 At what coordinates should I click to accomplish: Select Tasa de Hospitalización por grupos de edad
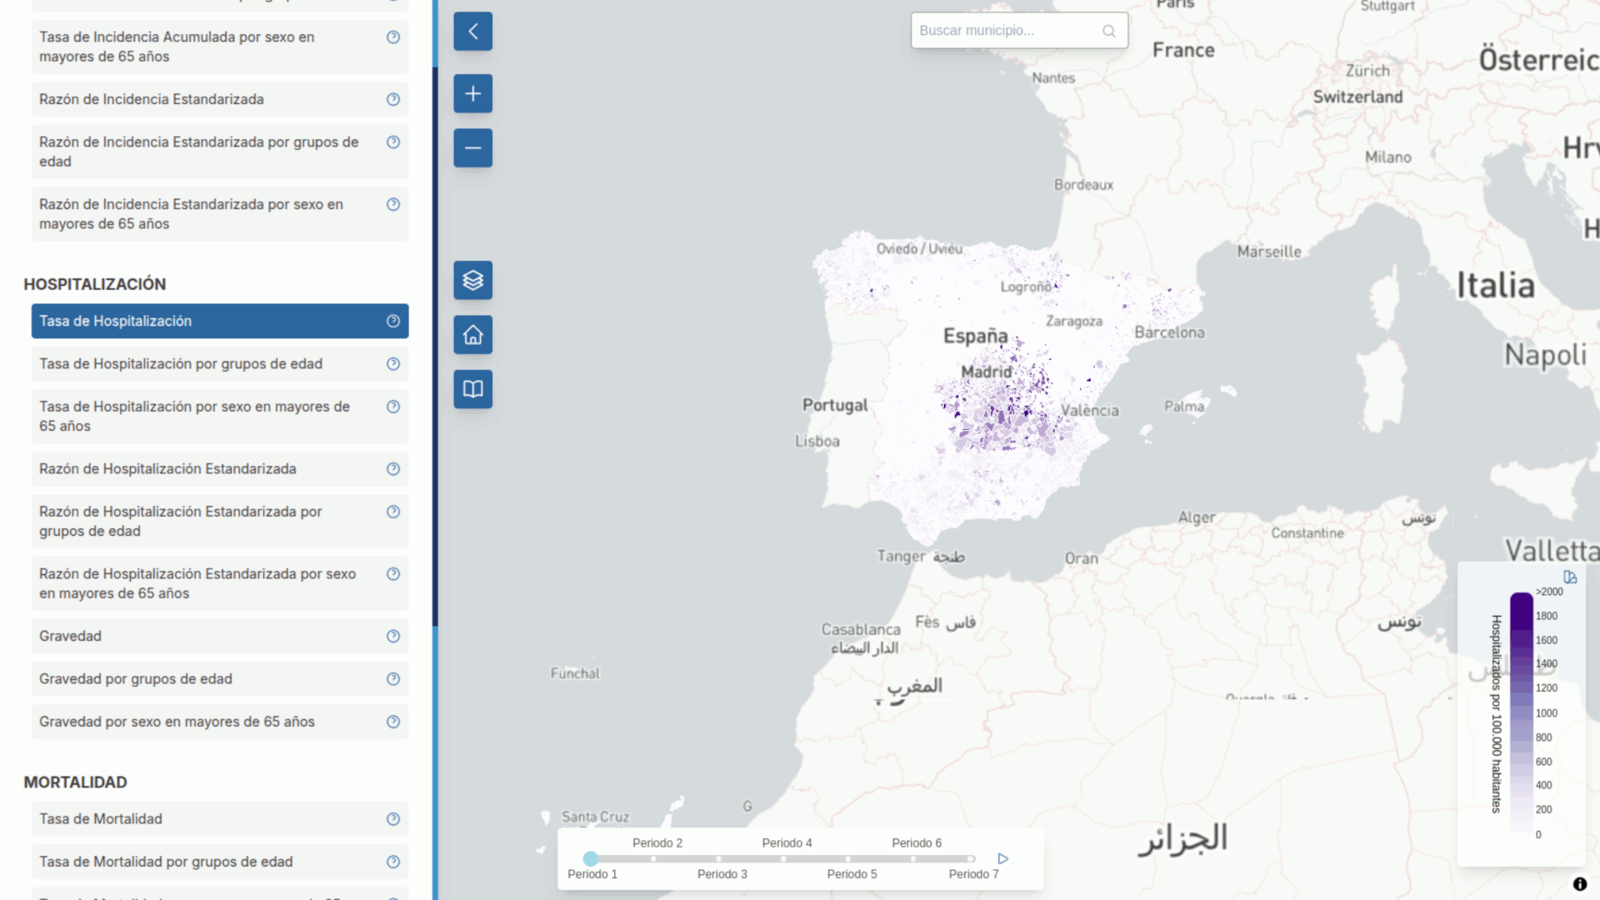[220, 364]
